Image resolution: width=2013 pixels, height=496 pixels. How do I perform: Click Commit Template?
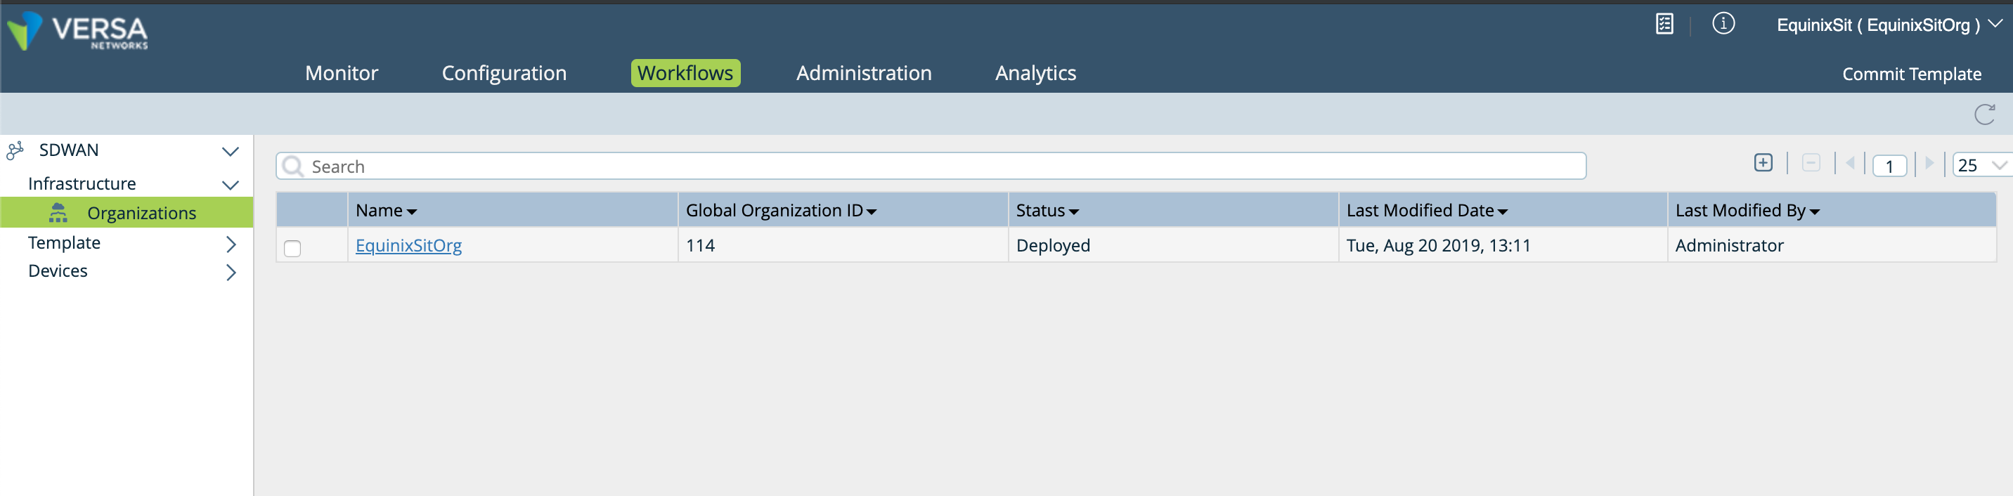(x=1911, y=74)
